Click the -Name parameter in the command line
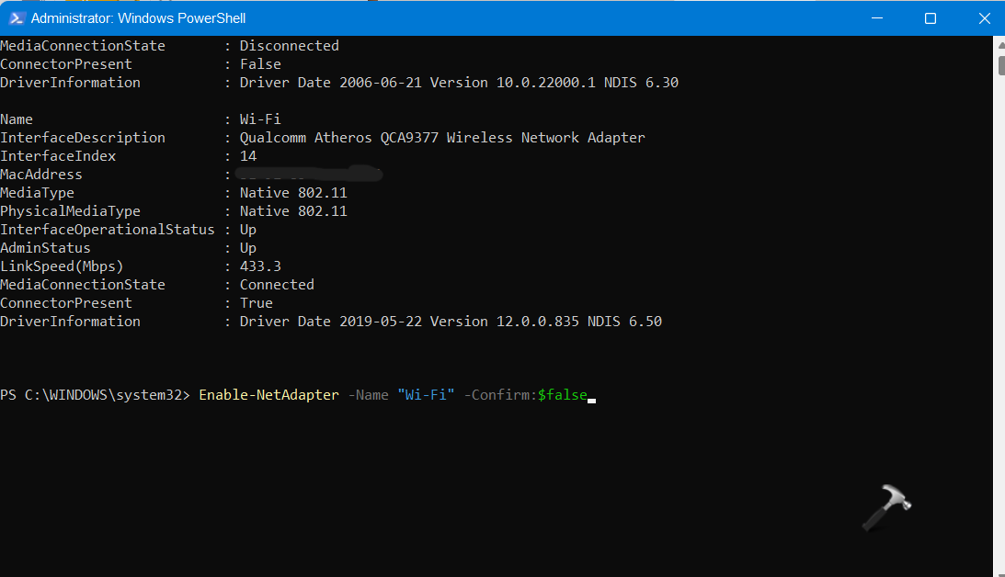 pyautogui.click(x=368, y=395)
